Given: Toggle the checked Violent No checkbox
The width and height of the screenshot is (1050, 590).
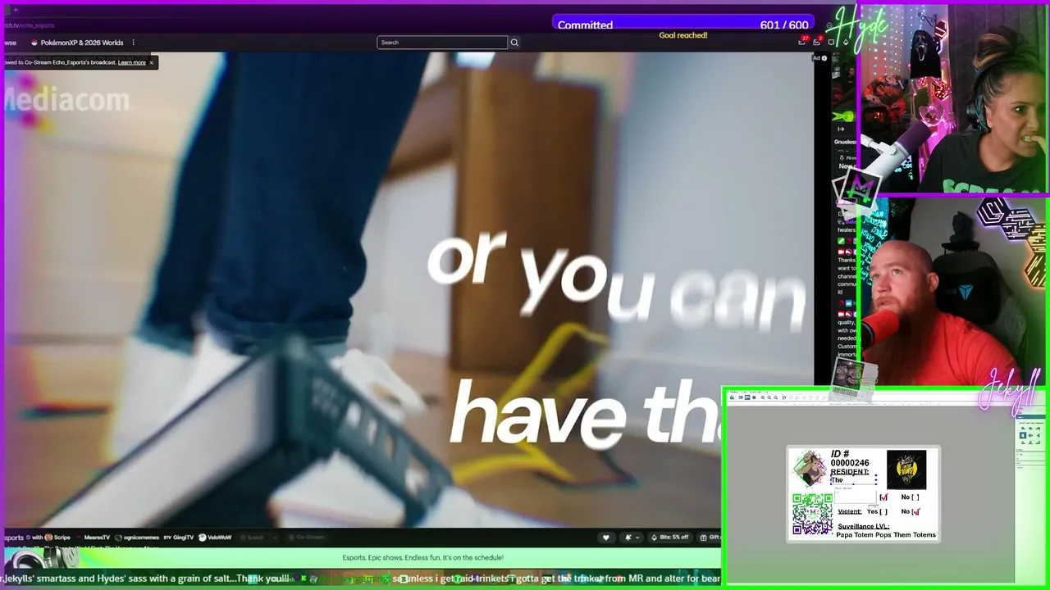Looking at the screenshot, I should (x=915, y=511).
